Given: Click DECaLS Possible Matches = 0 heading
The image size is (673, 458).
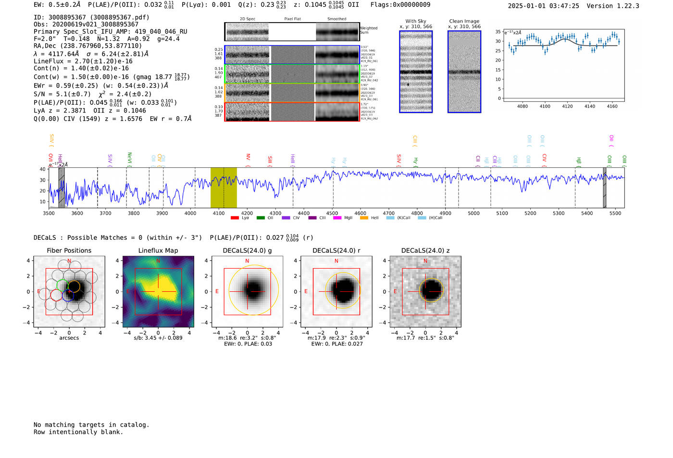Looking at the screenshot, I should pyautogui.click(x=118, y=238).
